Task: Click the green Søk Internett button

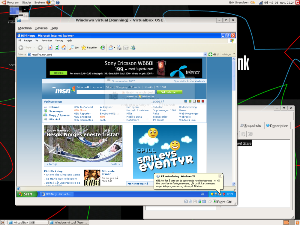Action: 169,92
